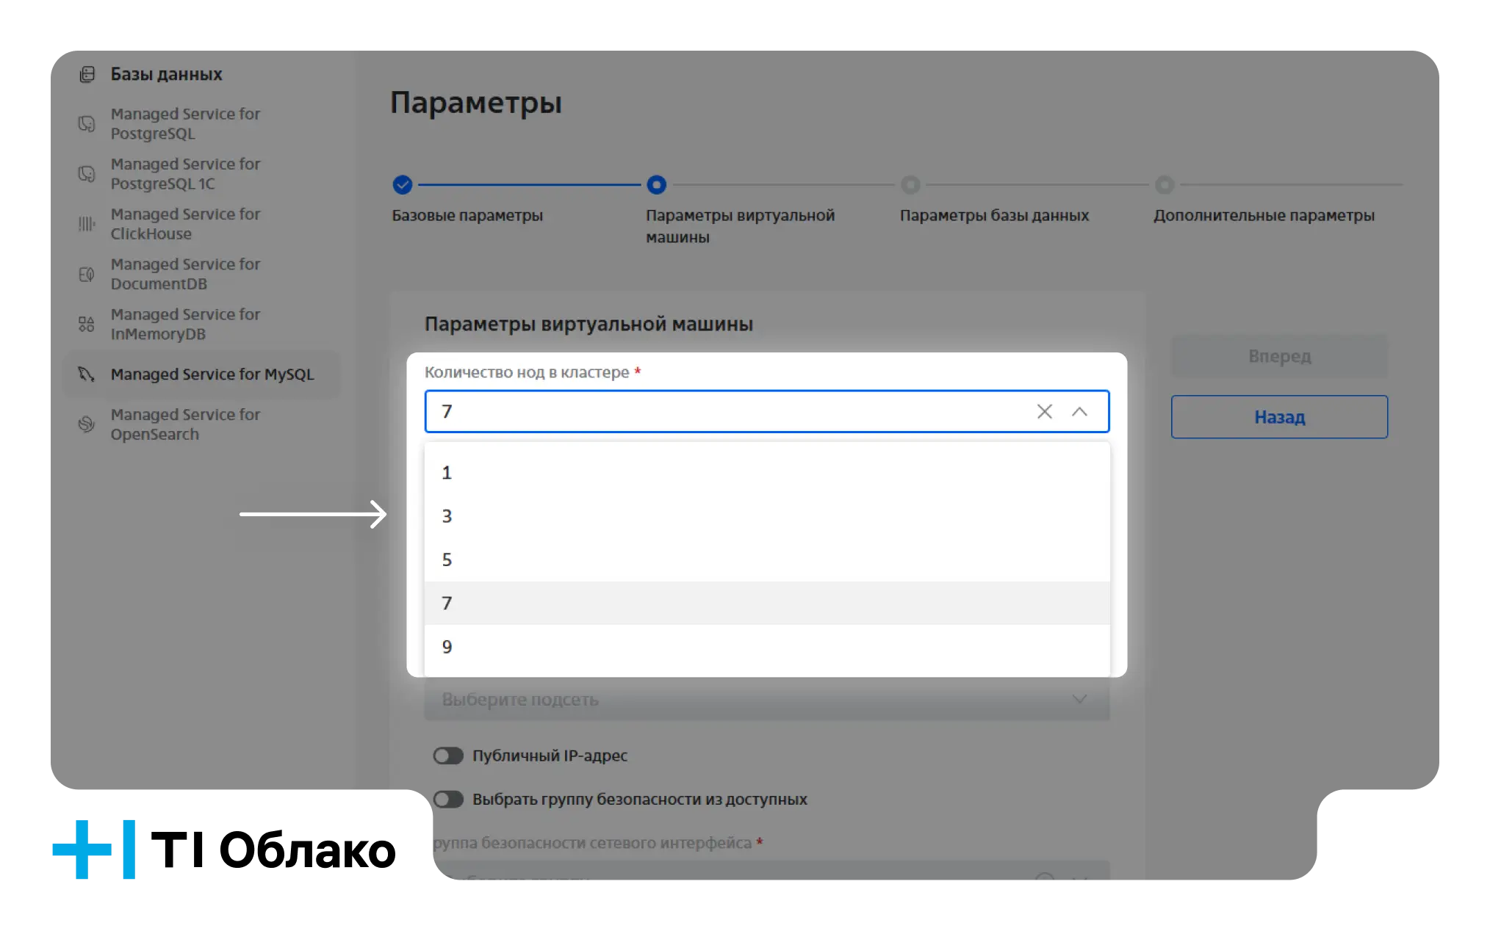Clear the node count with X icon
The image size is (1490, 931).
coord(1045,411)
